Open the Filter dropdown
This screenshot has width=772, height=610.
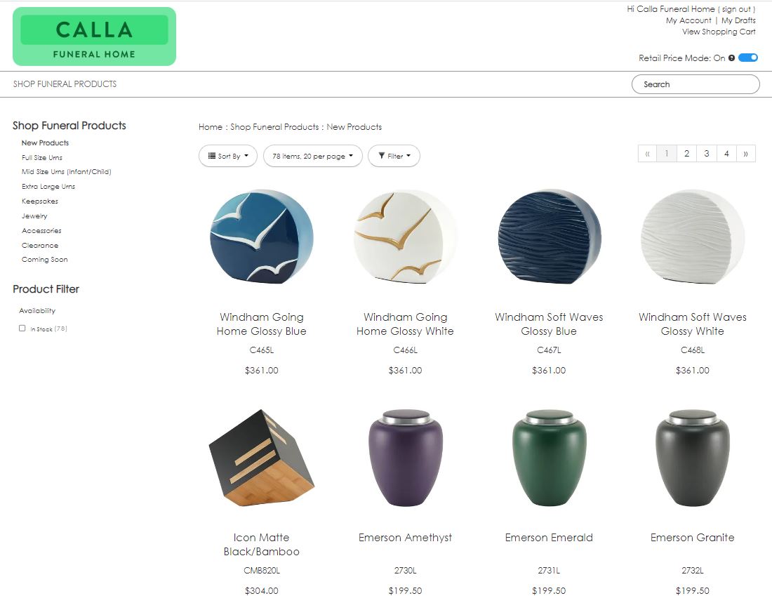pos(394,156)
